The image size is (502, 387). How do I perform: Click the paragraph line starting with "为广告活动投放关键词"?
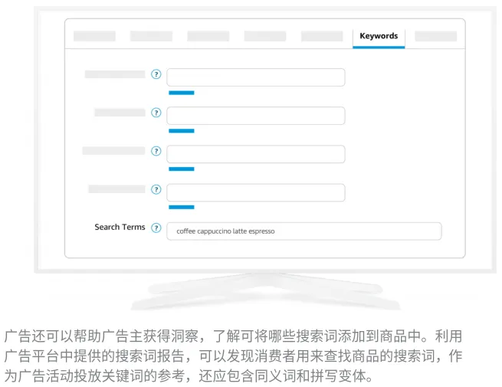tap(189, 376)
